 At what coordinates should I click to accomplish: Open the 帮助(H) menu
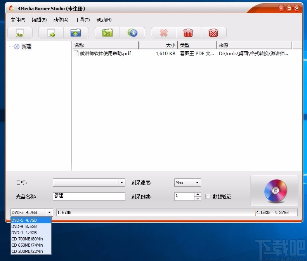tap(104, 20)
